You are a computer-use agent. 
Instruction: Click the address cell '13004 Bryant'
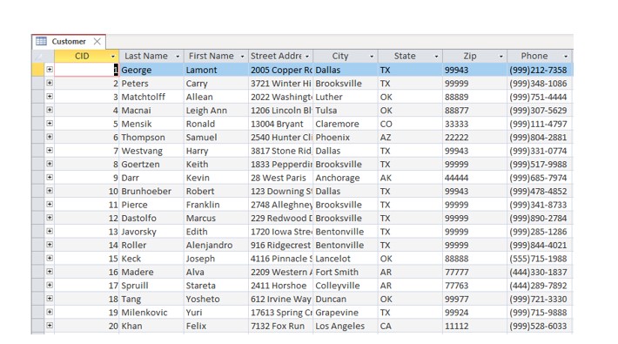coord(280,124)
